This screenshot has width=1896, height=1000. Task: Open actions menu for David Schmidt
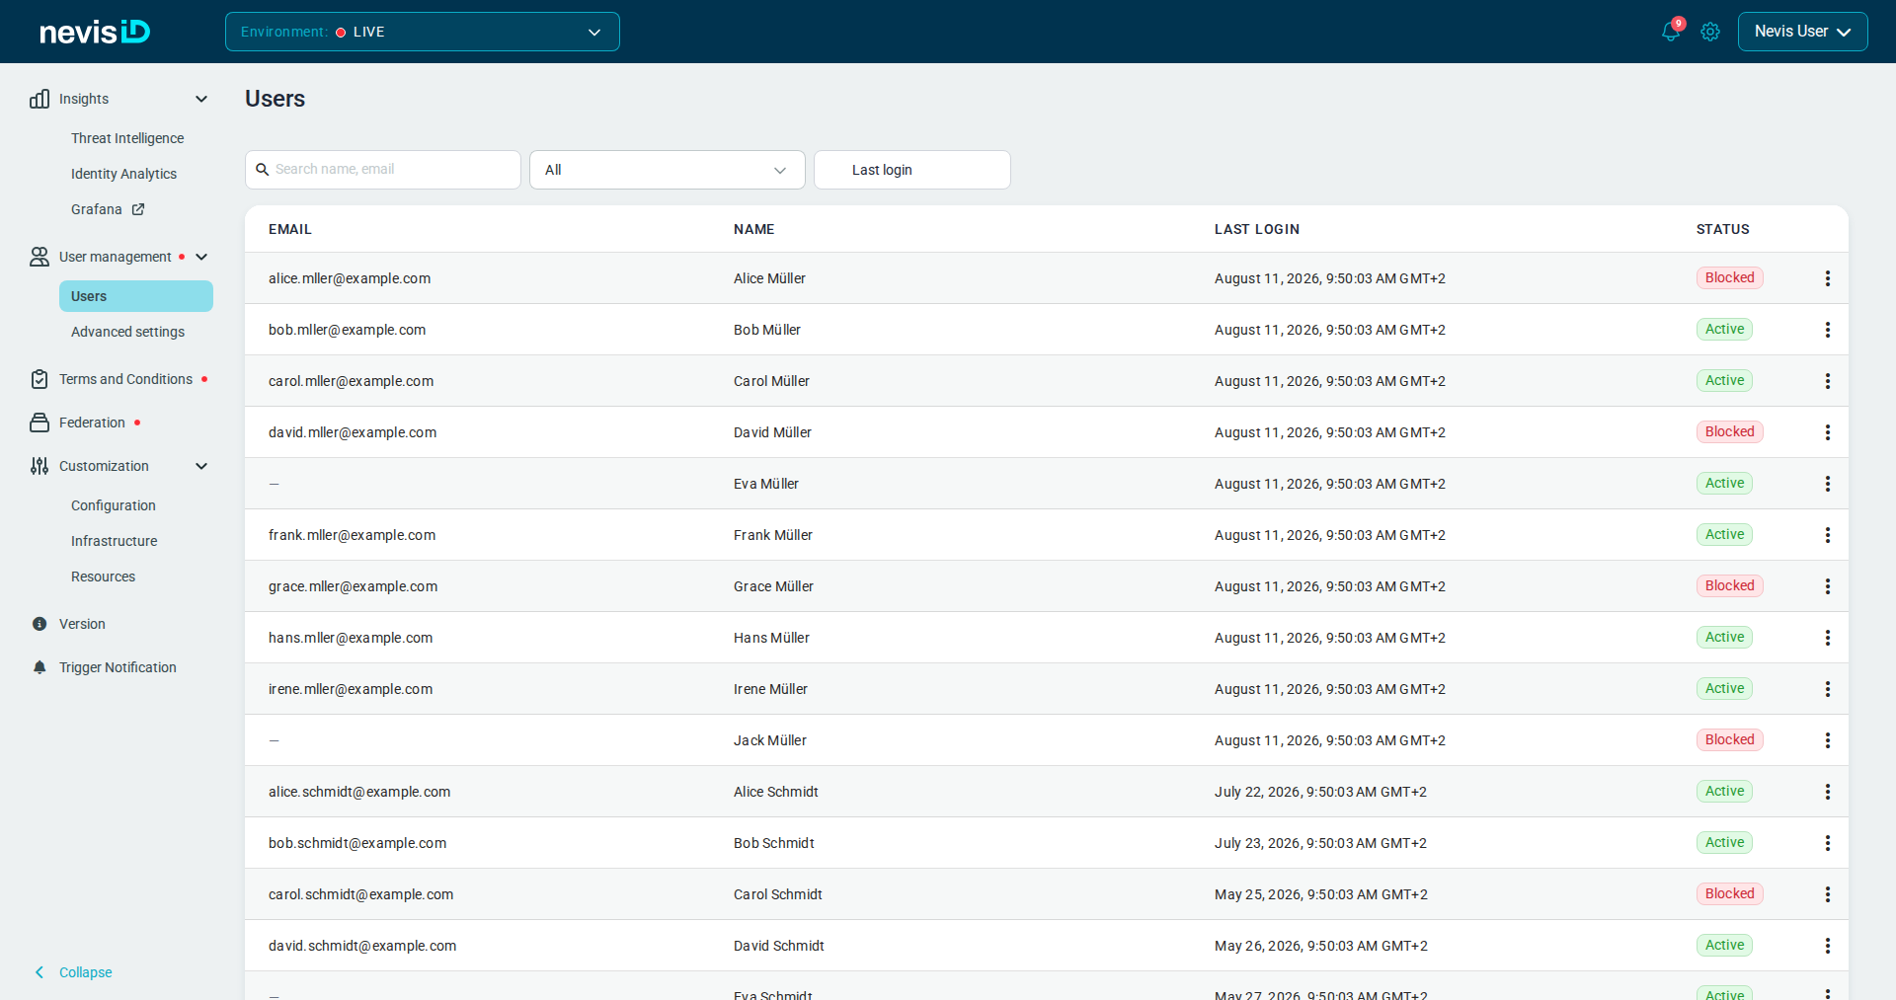pyautogui.click(x=1828, y=946)
